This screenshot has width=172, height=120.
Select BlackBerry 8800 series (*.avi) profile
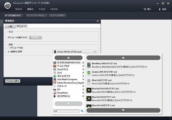click(123, 65)
